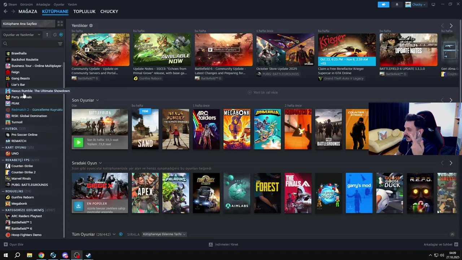Open the SAND game cover

point(145,129)
